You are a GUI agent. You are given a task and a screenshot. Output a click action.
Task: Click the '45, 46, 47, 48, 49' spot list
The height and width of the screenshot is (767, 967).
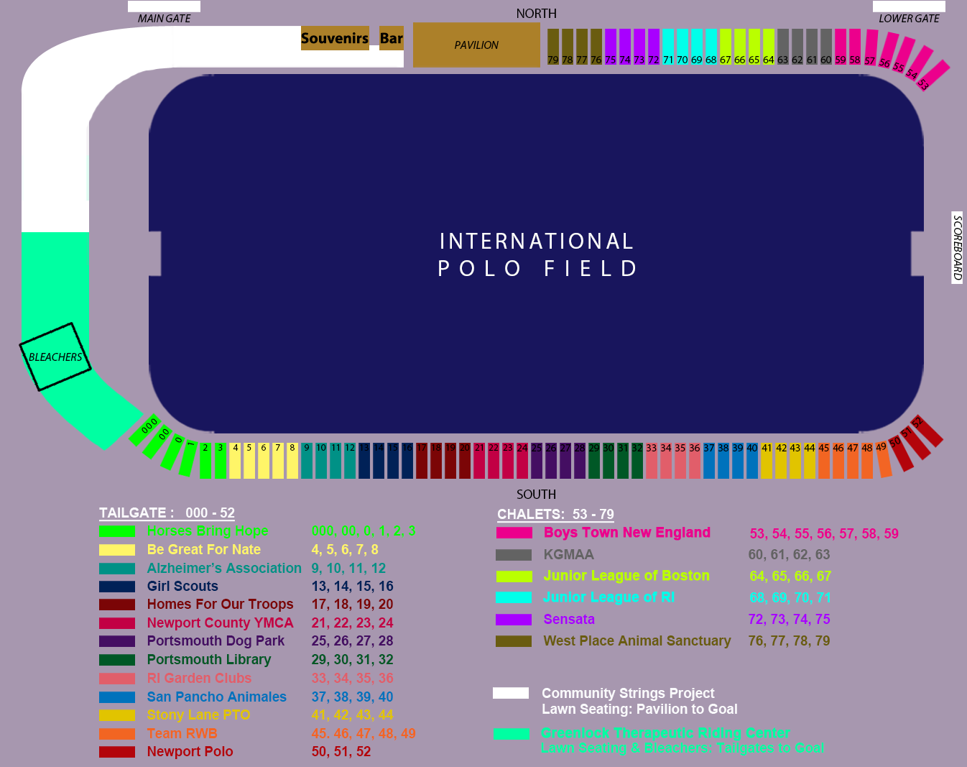364,734
